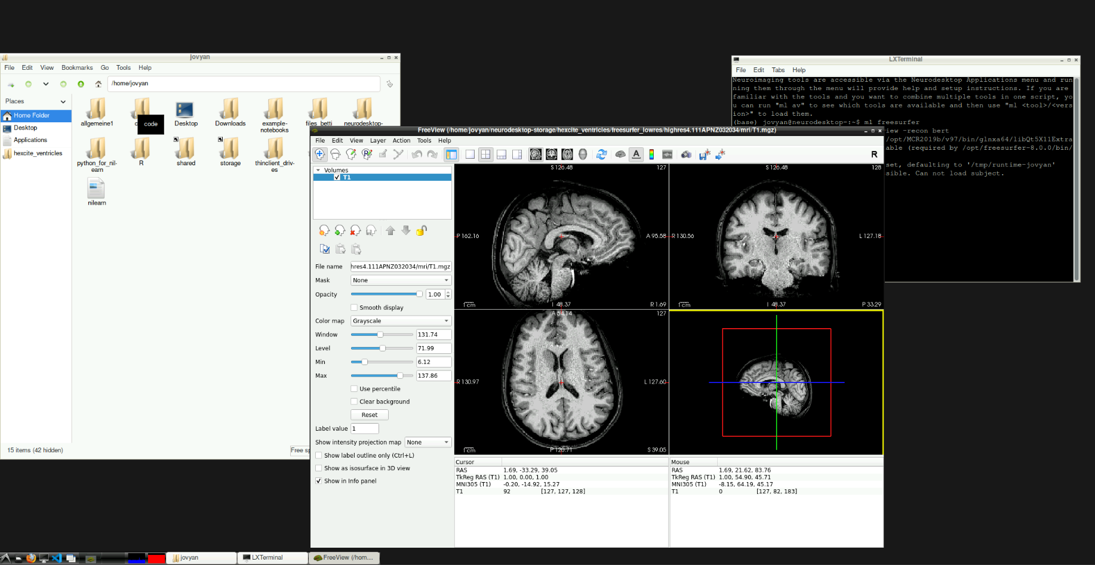
Task: Click the Label value input field
Action: (x=365, y=428)
